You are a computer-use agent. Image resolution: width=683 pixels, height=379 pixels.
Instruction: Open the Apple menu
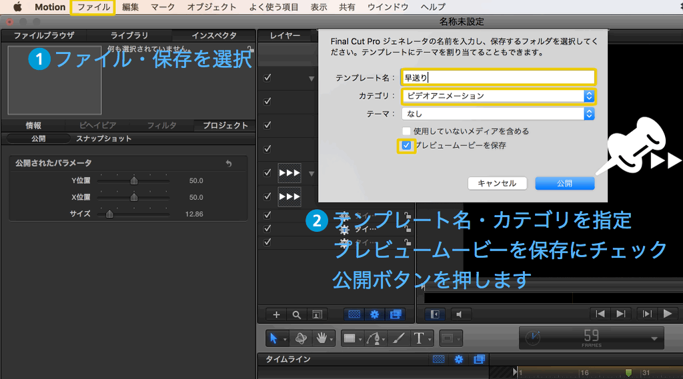(x=17, y=7)
